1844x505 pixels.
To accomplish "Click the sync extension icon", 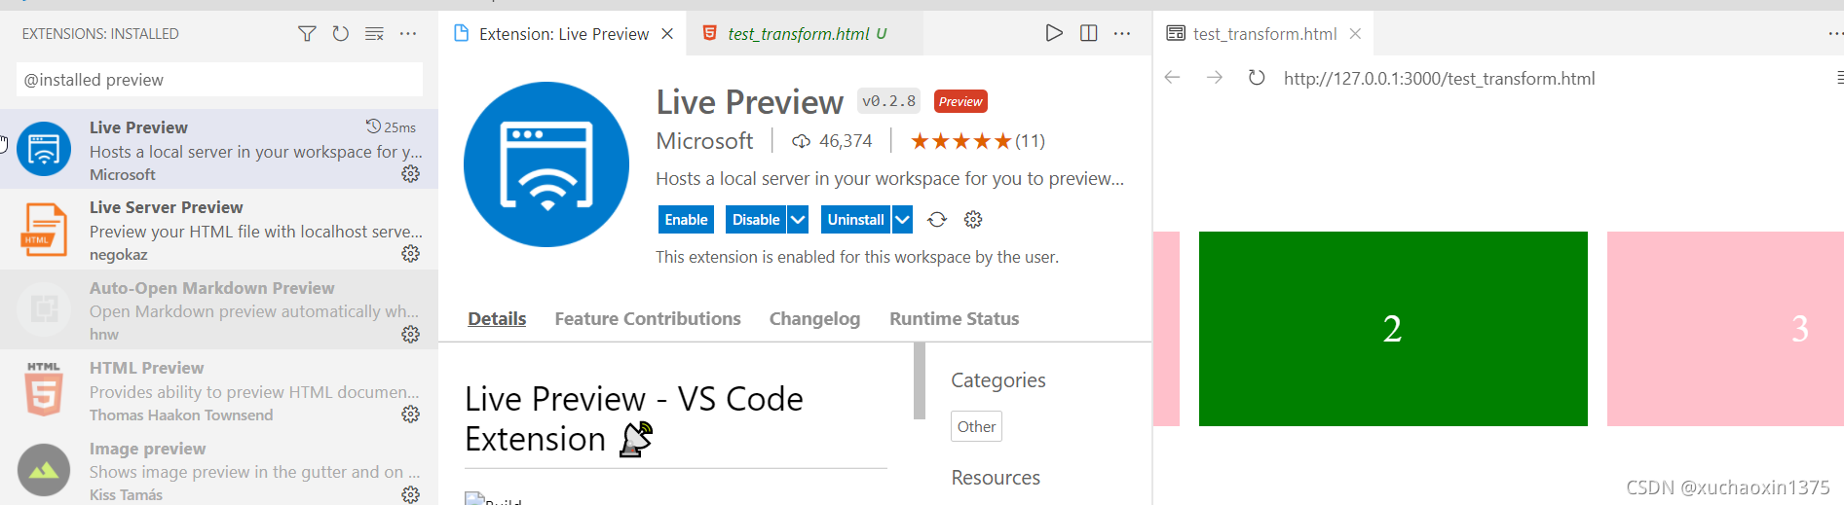I will [937, 220].
